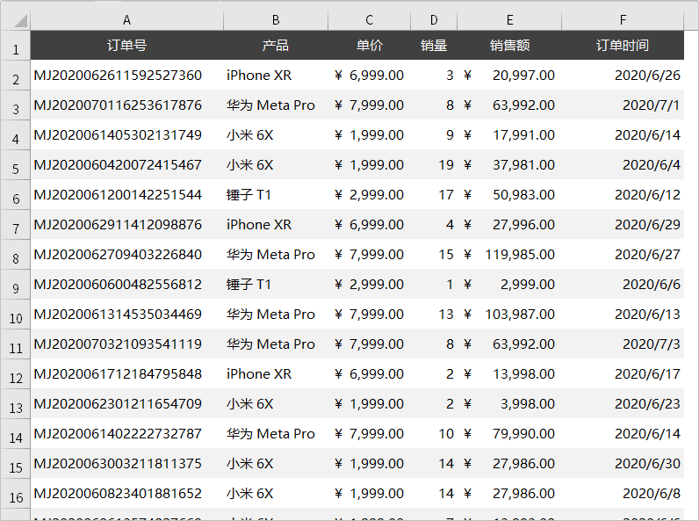
Task: Select the iPhone XR cell in row 12
Action: [259, 374]
